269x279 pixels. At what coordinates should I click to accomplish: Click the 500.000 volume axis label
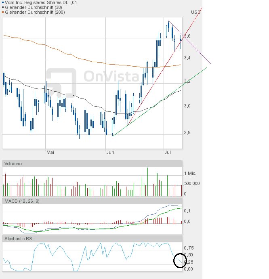[192, 183]
